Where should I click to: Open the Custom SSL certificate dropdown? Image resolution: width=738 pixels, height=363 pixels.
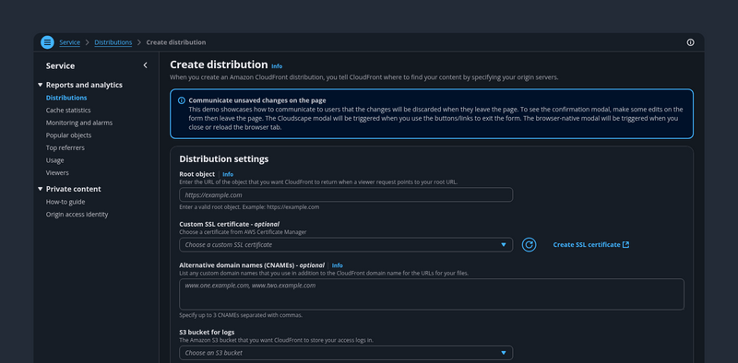coord(346,244)
